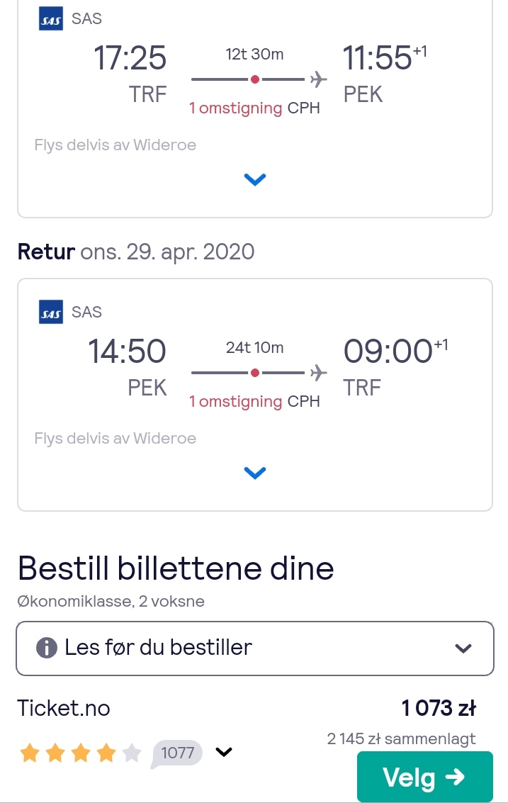This screenshot has width=508, height=803.
Task: Click the Ticket.no provider name
Action: [64, 708]
